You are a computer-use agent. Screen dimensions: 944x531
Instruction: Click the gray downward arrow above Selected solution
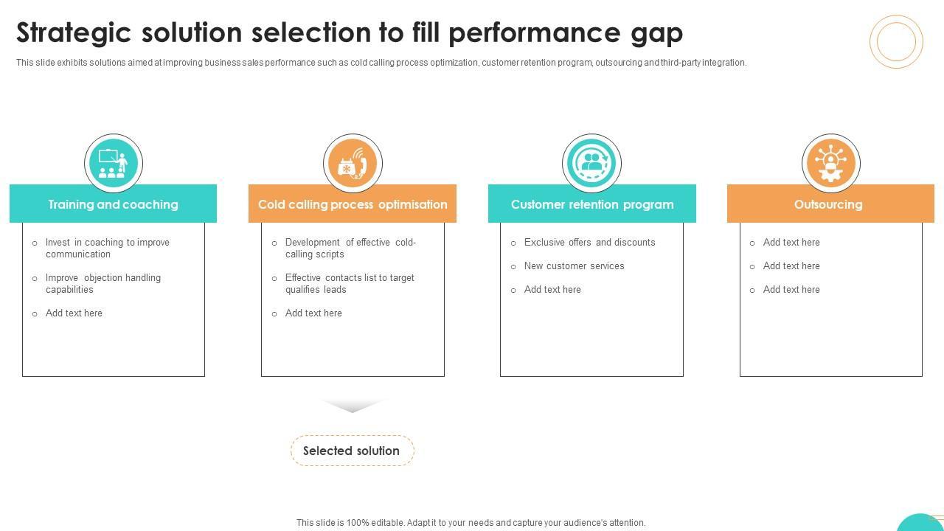(353, 406)
